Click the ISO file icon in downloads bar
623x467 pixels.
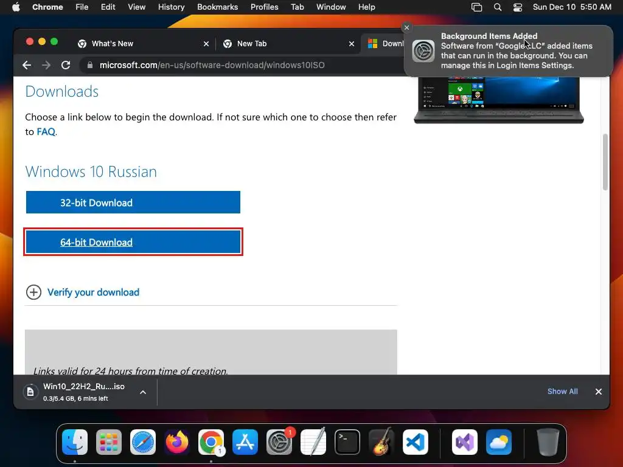tap(30, 392)
